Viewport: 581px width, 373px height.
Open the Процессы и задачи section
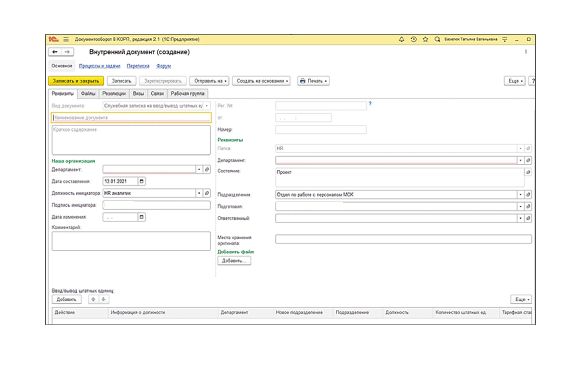tap(100, 66)
